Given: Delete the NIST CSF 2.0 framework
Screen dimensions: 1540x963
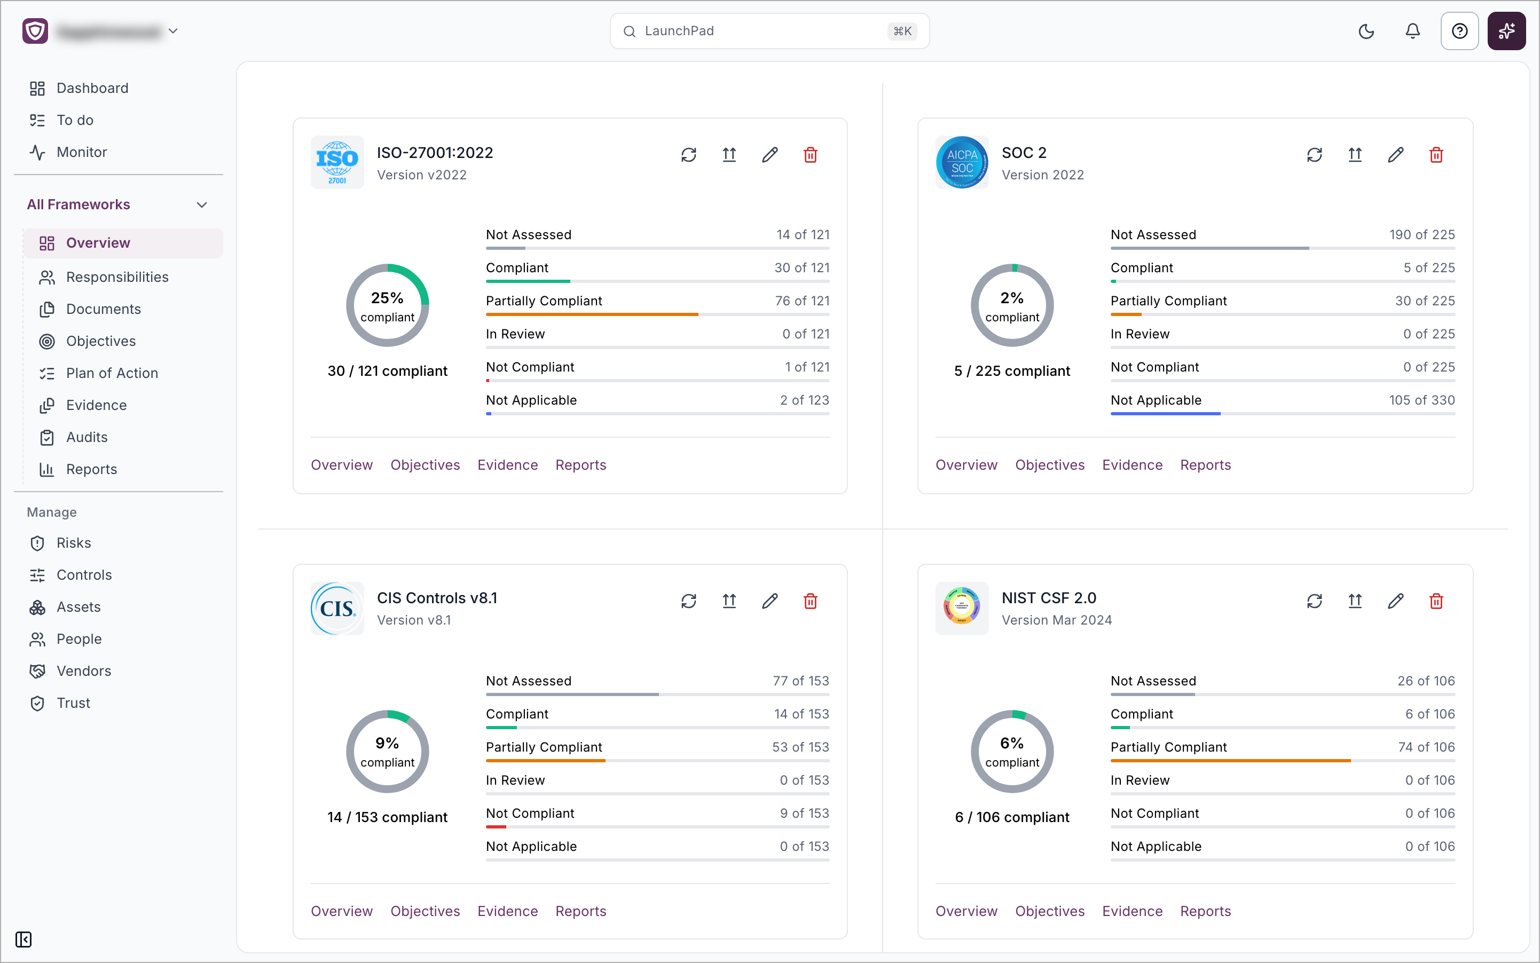Looking at the screenshot, I should tap(1435, 601).
